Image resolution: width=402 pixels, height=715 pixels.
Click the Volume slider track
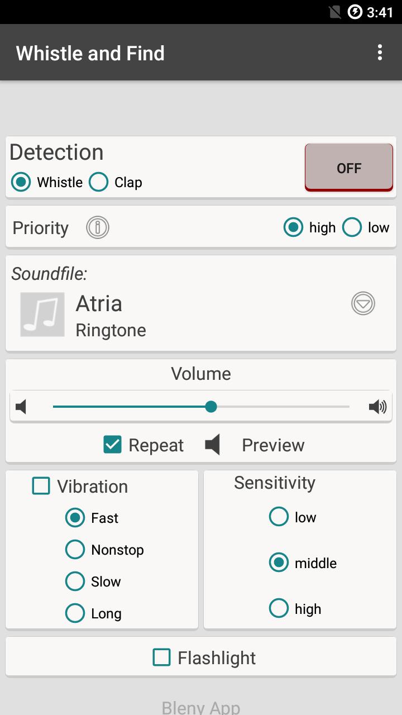coord(279,407)
